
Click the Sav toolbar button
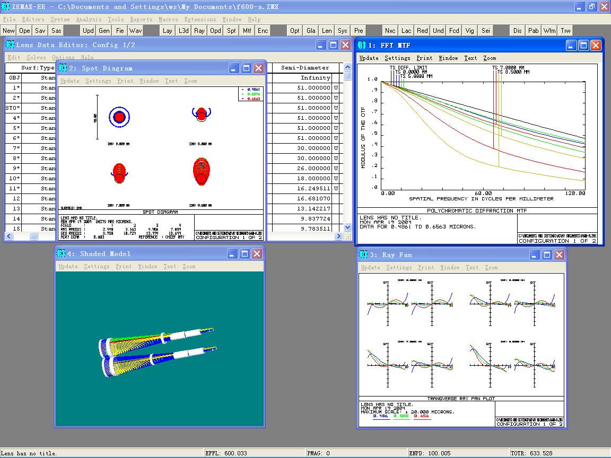pyautogui.click(x=40, y=31)
